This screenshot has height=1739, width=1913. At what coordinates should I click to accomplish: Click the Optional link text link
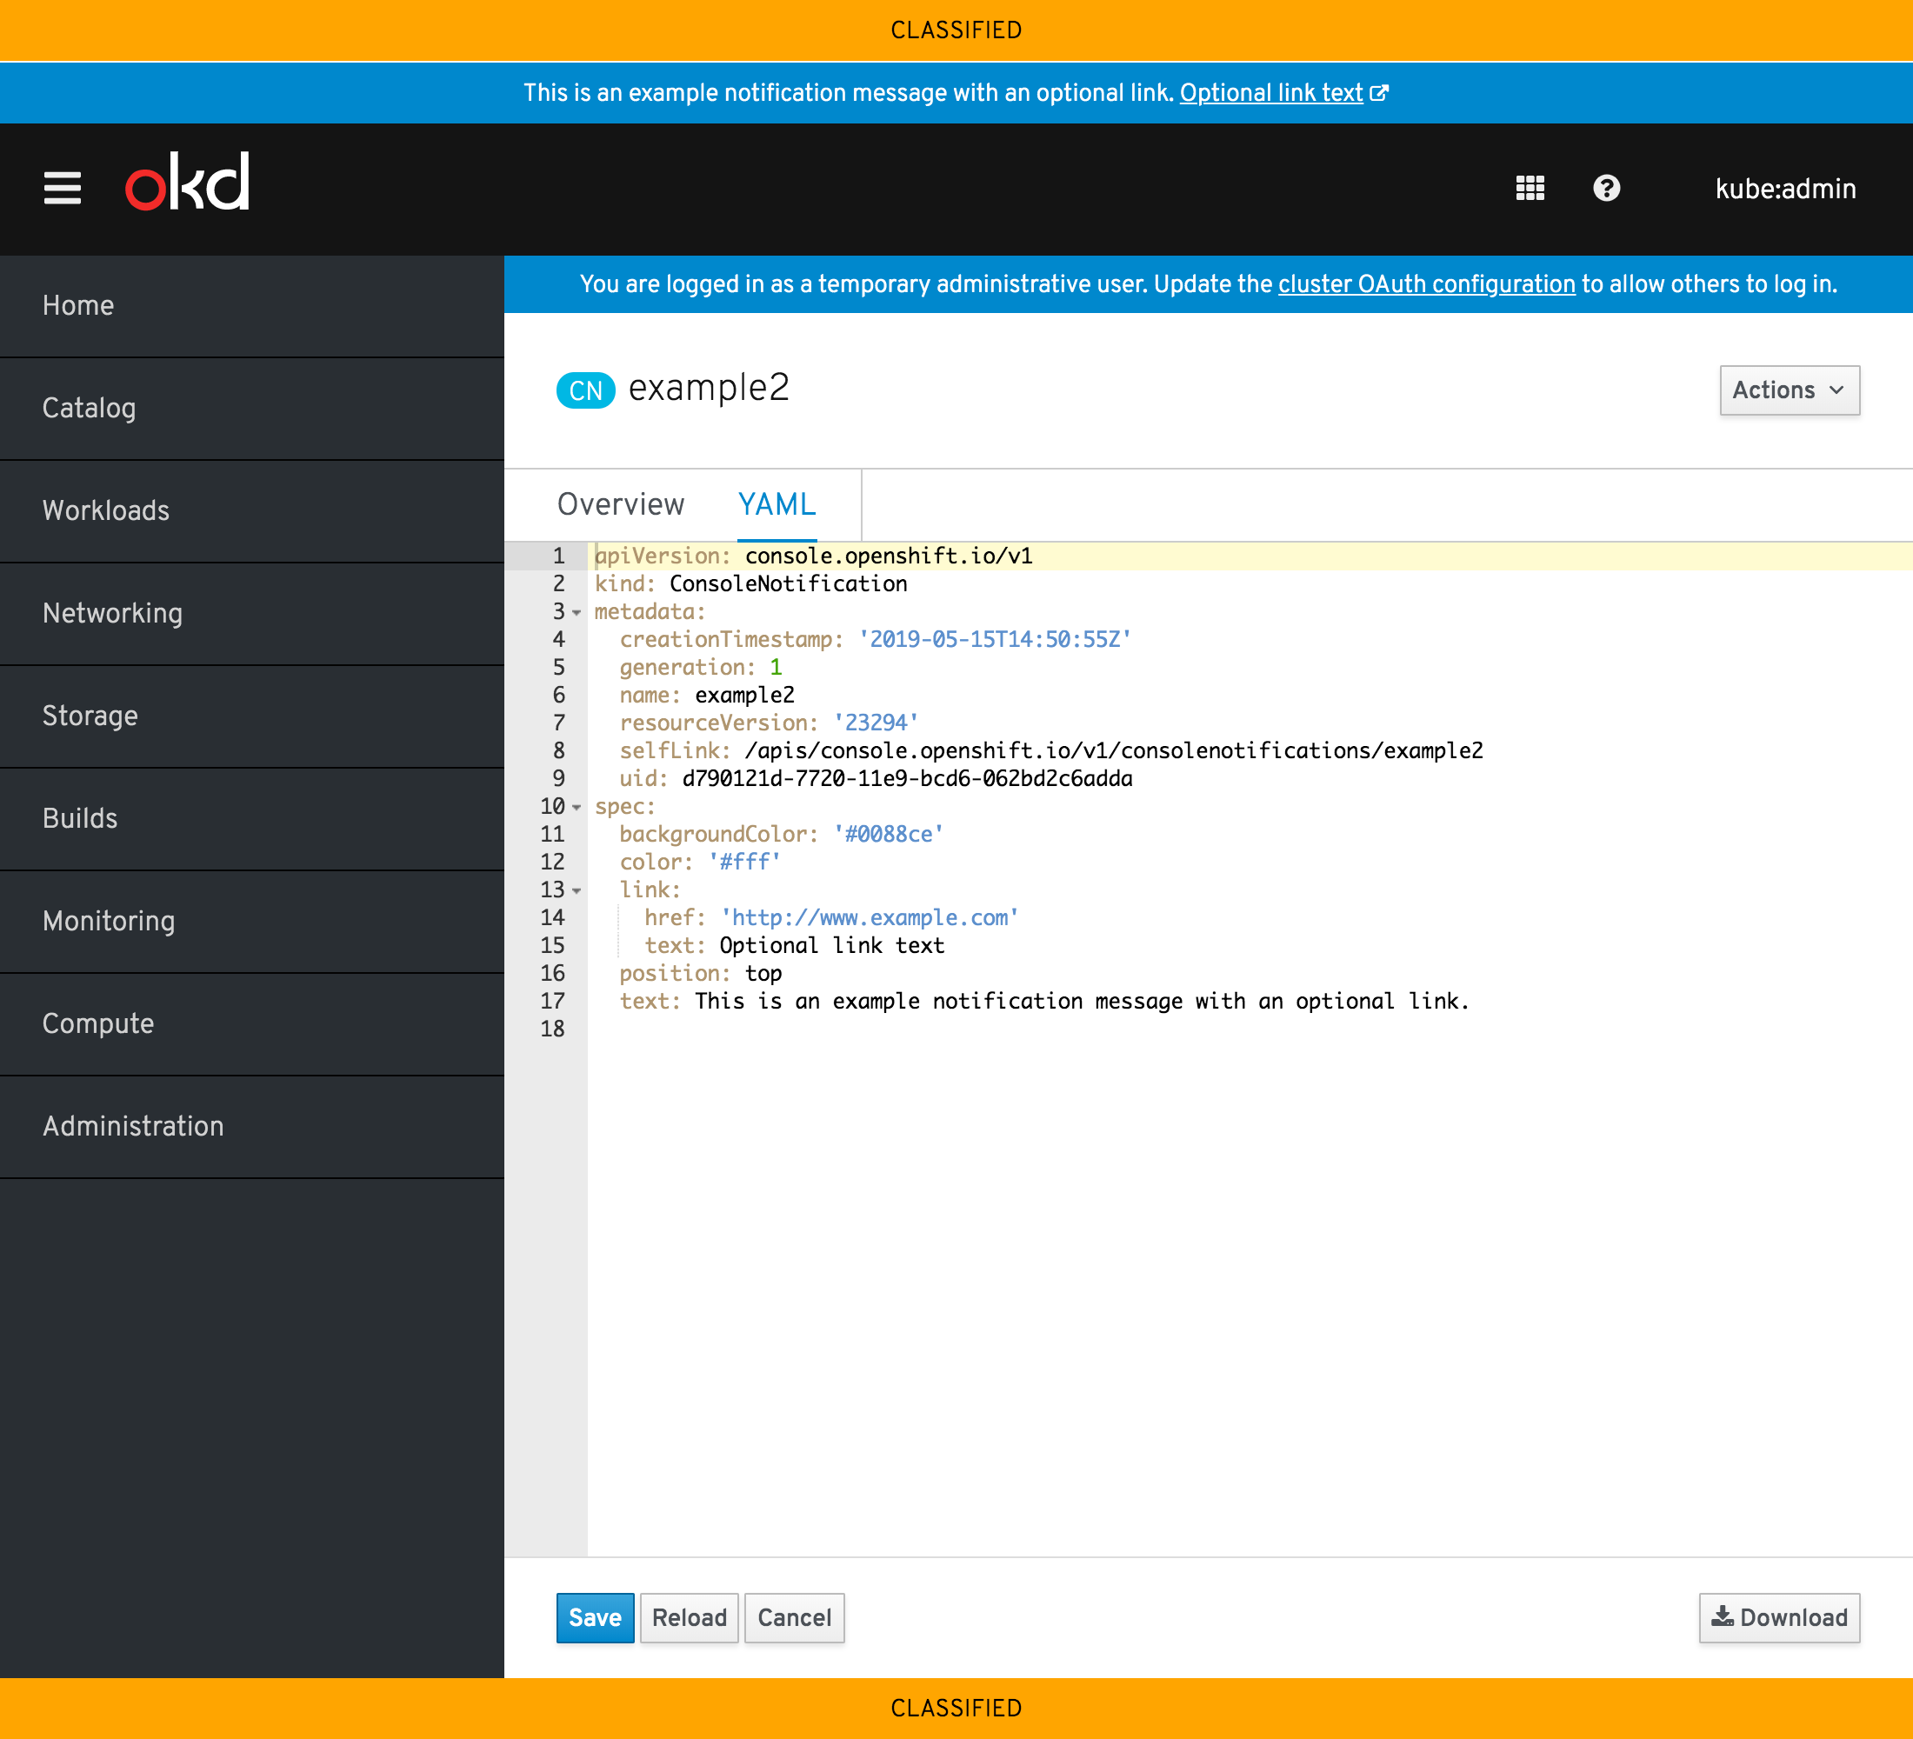click(x=1270, y=93)
